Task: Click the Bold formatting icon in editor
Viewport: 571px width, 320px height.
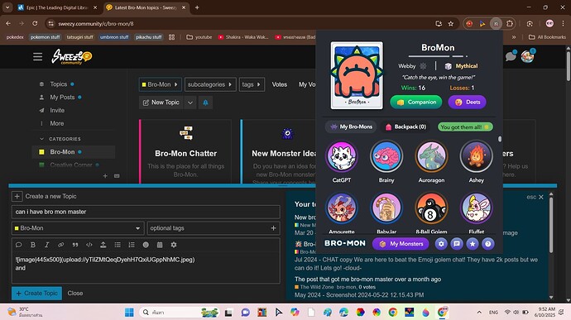Action: [33, 245]
